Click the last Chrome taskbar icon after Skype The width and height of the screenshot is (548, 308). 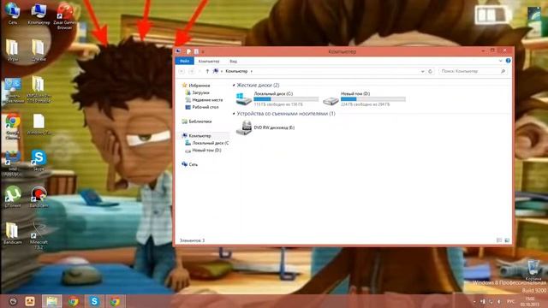[116, 301]
